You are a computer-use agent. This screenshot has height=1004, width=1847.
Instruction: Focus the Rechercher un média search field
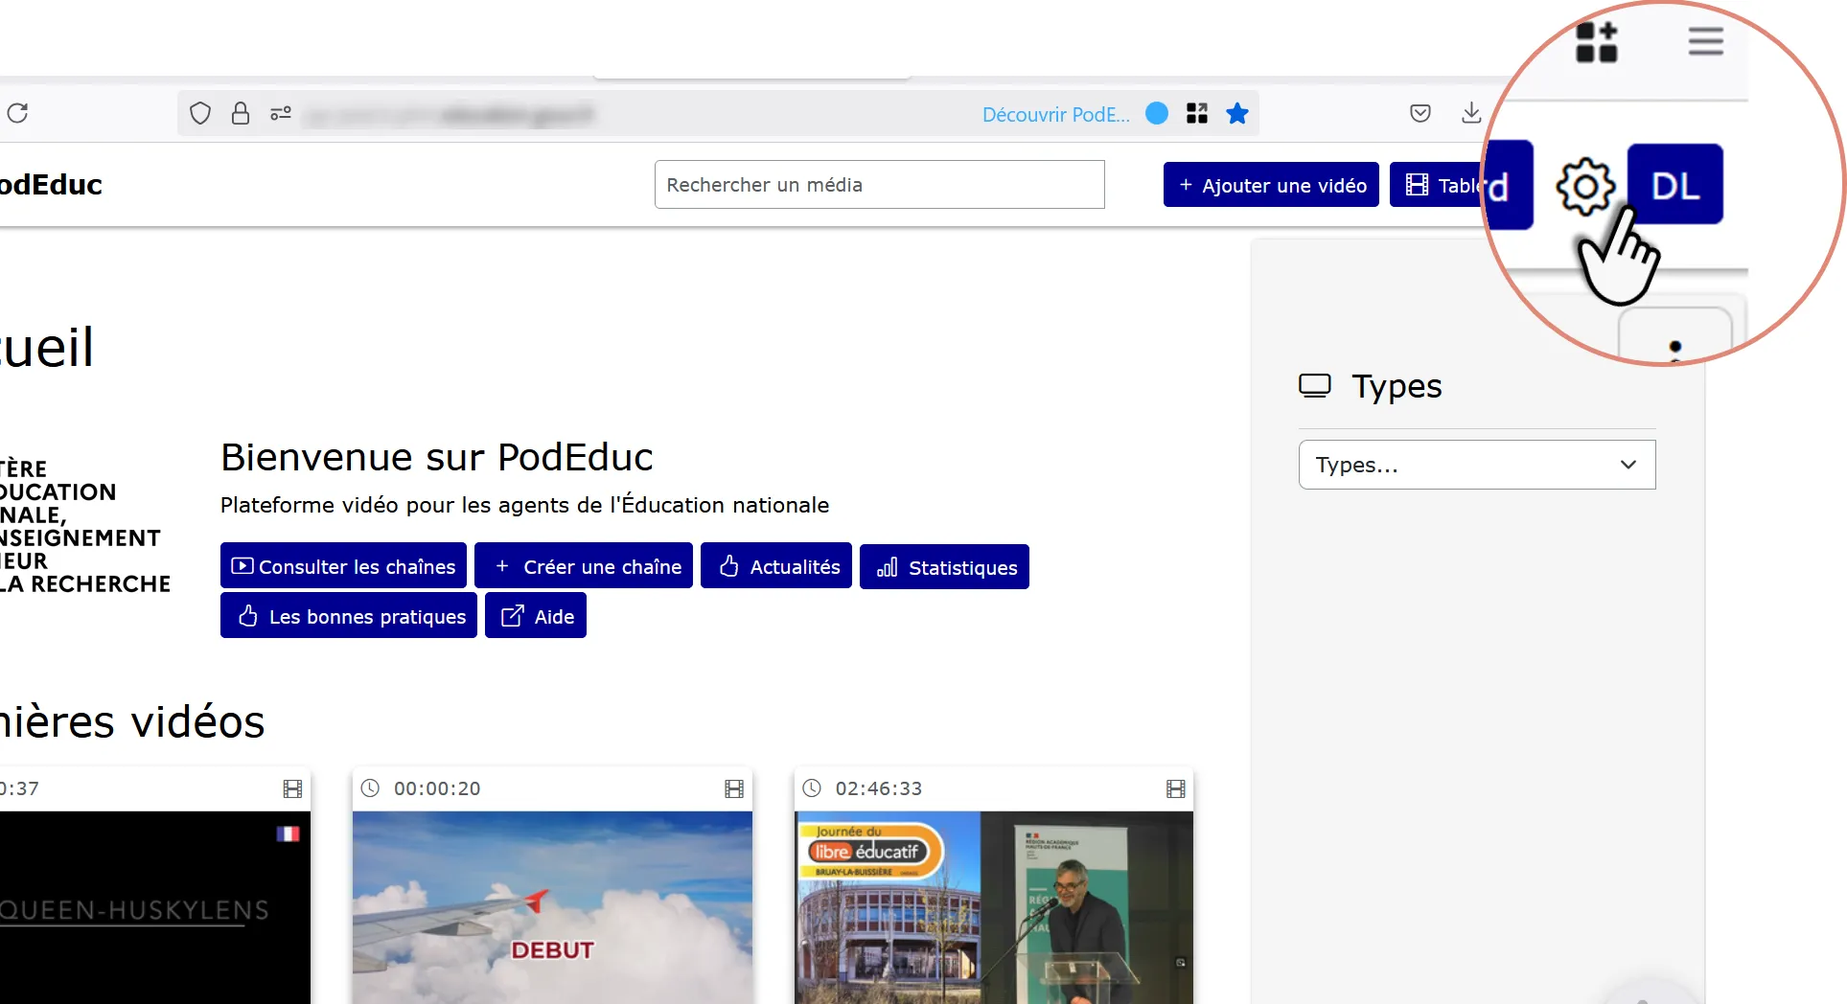pos(879,184)
